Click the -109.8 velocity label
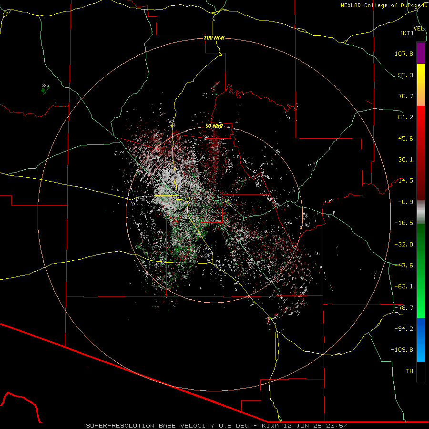Viewport: 429px width, 429px height. tap(402, 350)
